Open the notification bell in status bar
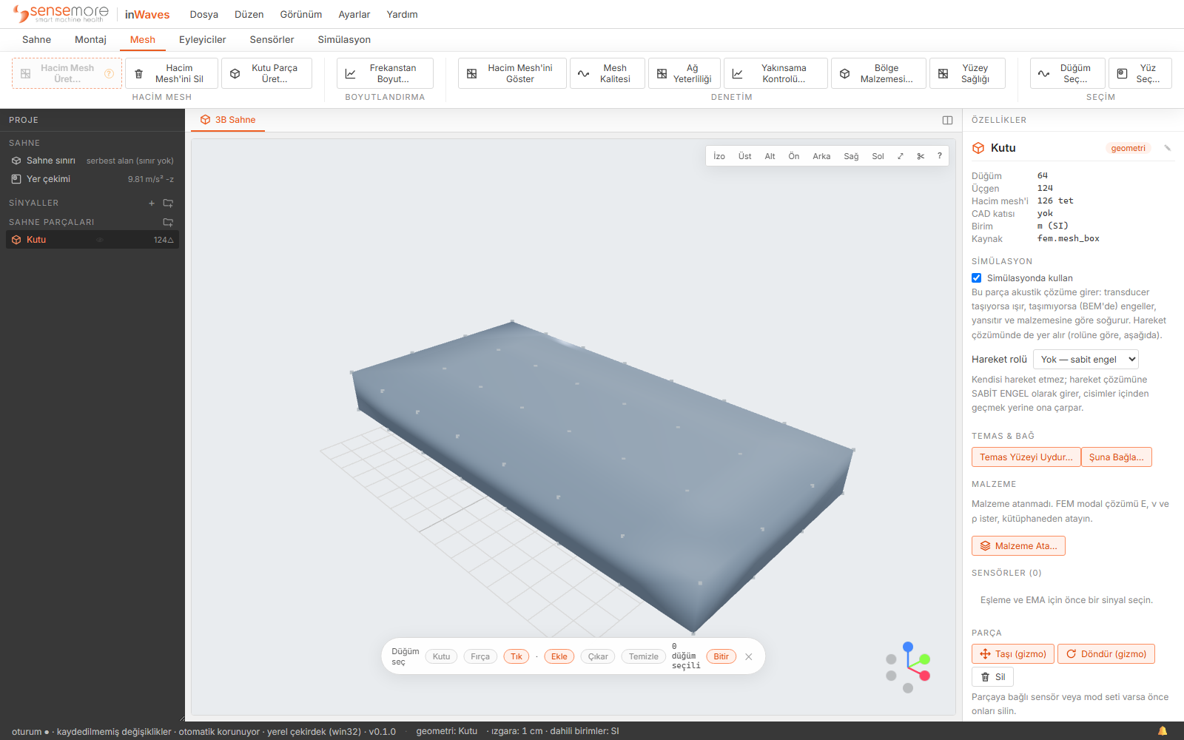Viewport: 1184px width, 740px height. 1163,731
